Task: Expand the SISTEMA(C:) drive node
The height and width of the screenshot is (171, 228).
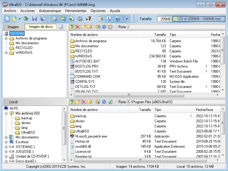Action: coord(6,147)
